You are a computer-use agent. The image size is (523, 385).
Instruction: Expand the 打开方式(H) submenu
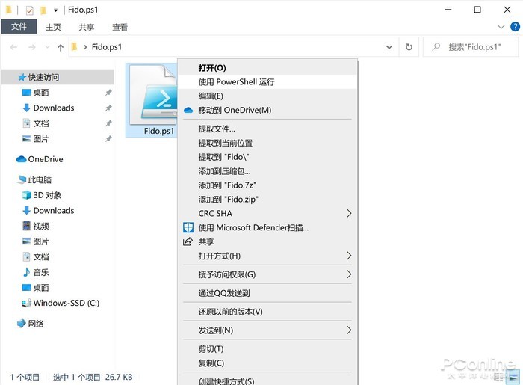pos(349,256)
